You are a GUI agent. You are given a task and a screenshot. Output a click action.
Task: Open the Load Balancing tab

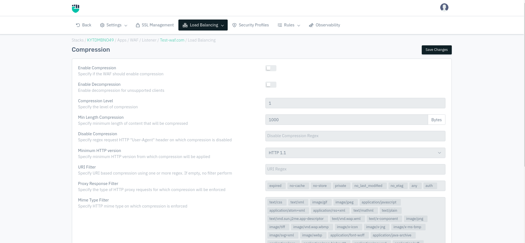click(203, 25)
